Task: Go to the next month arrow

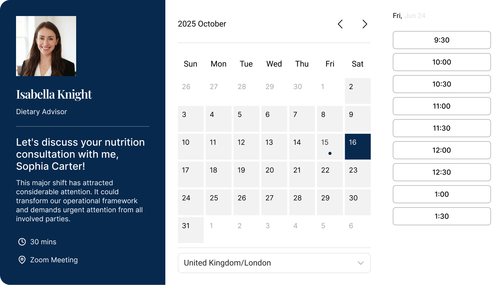Action: [365, 24]
